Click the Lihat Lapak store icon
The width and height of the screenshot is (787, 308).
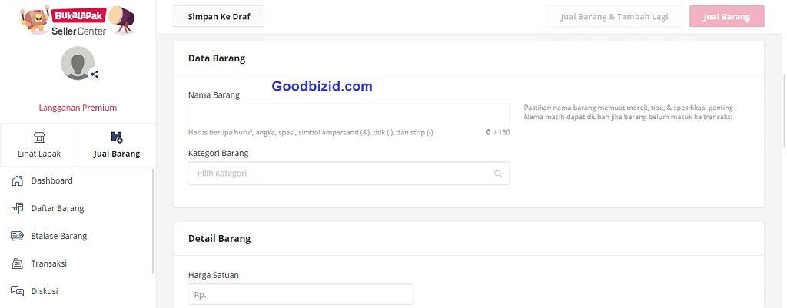tap(39, 137)
